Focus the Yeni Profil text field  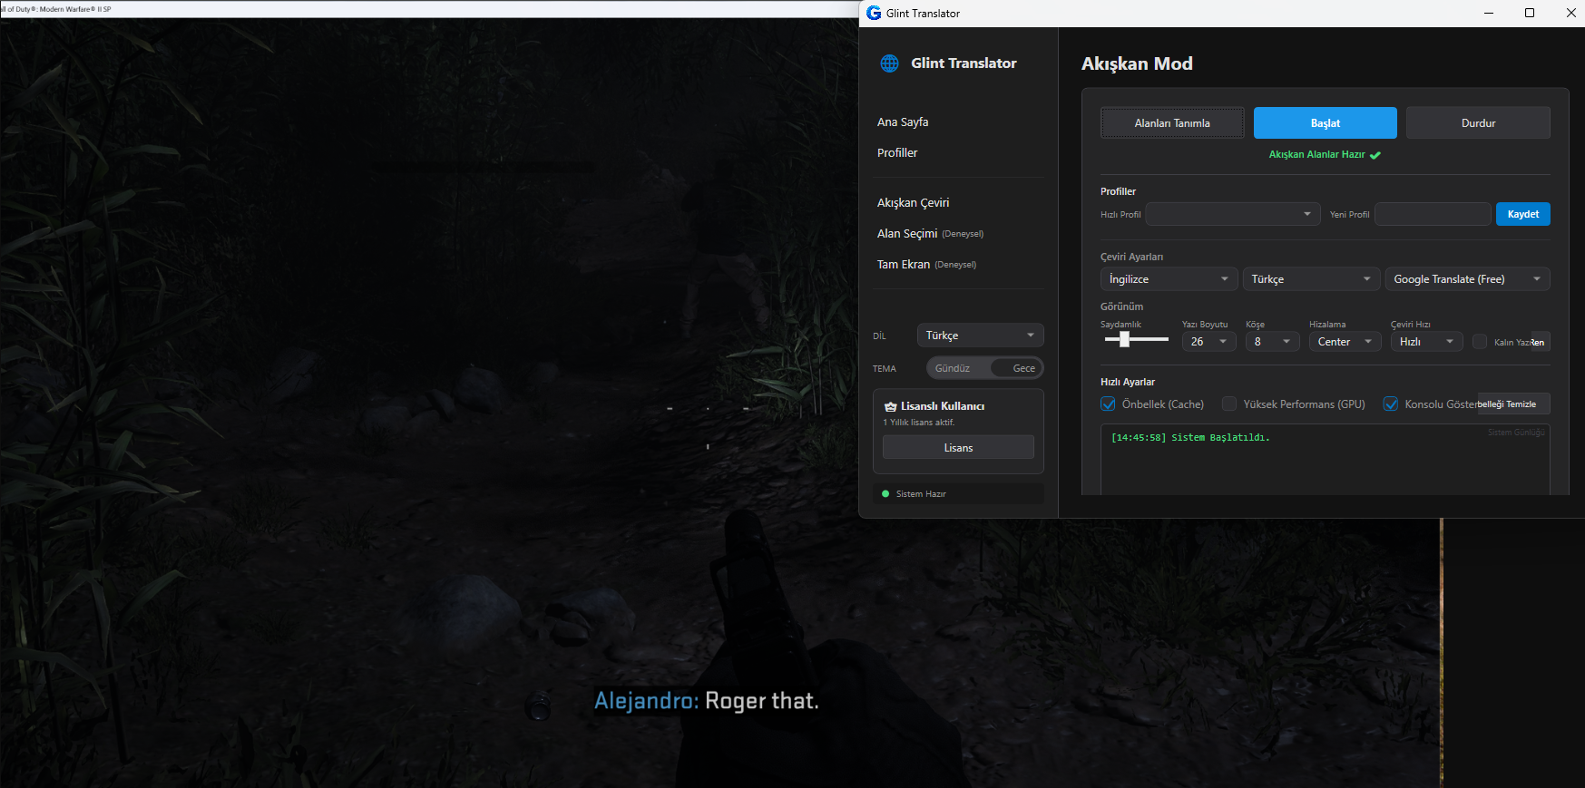click(x=1432, y=215)
